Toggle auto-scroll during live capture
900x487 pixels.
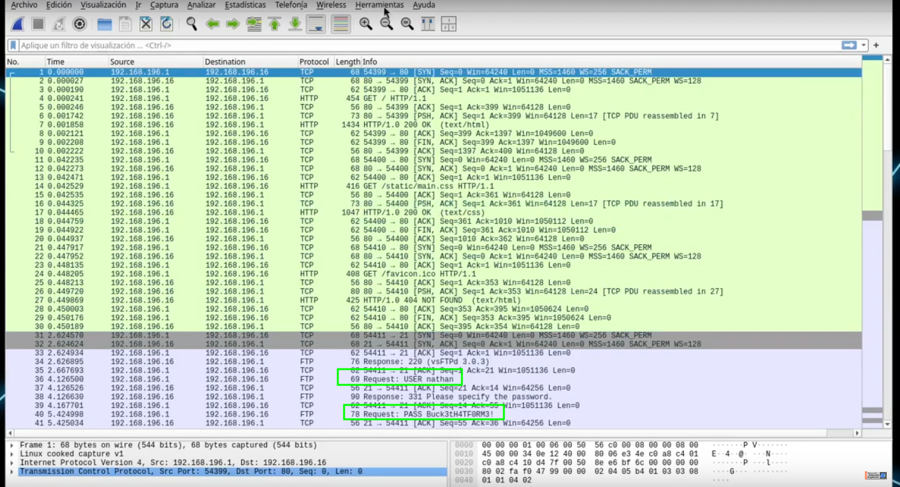317,24
